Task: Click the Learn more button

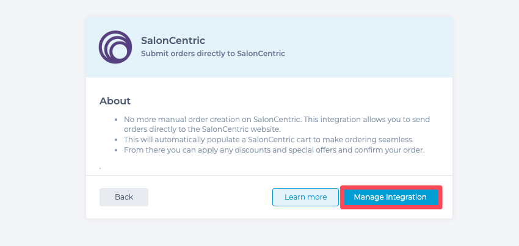Action: point(305,197)
